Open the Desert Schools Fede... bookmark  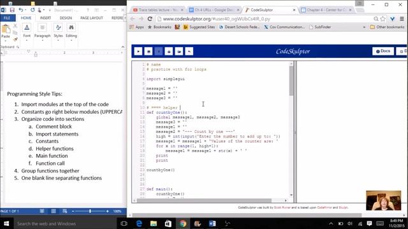pyautogui.click(x=240, y=27)
